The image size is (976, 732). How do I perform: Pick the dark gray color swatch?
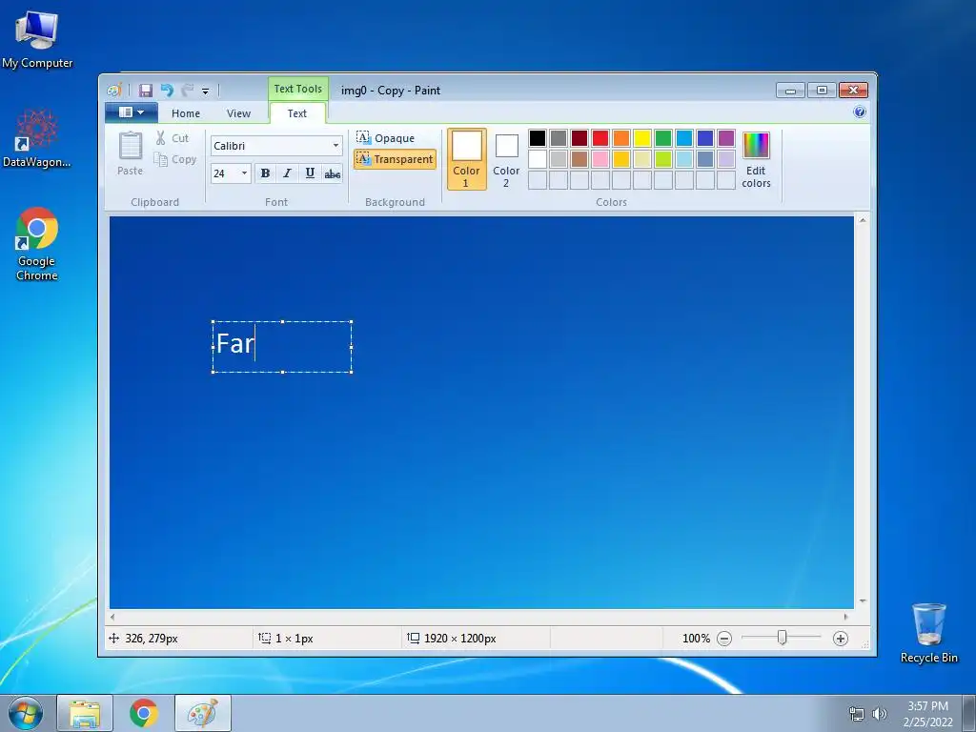pyautogui.click(x=559, y=137)
